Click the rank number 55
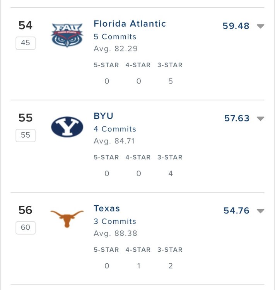Image resolution: width=275 pixels, height=290 pixels. tap(26, 118)
